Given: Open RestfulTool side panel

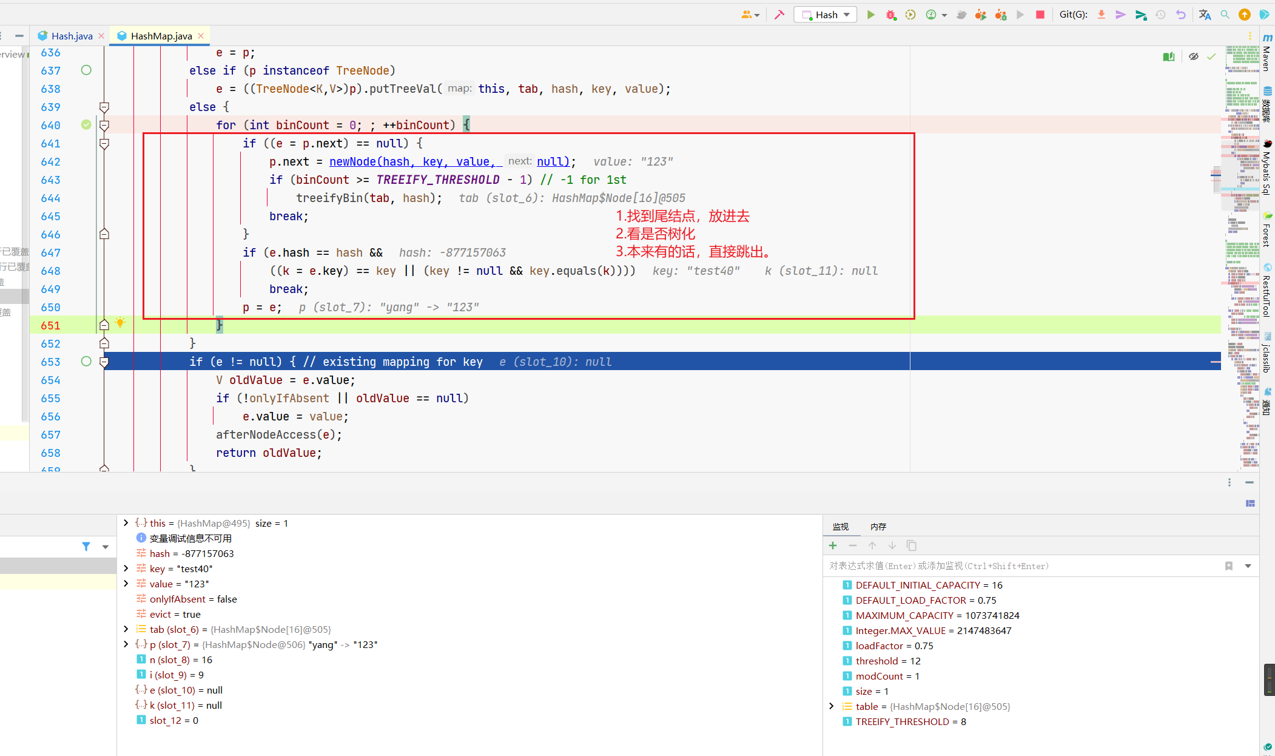Looking at the screenshot, I should point(1268,291).
